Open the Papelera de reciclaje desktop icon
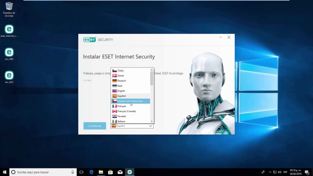This screenshot has height=176, width=313. [9, 9]
